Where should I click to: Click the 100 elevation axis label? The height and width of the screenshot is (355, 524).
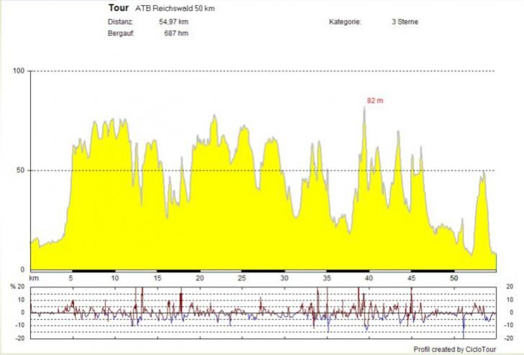[19, 71]
